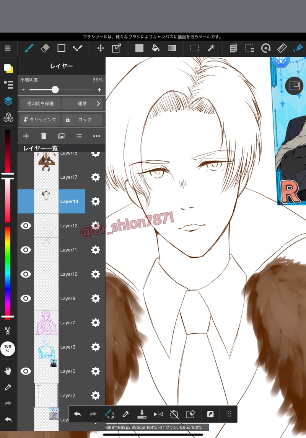
Task: Add a new layer with plus icon
Action: pos(26,136)
